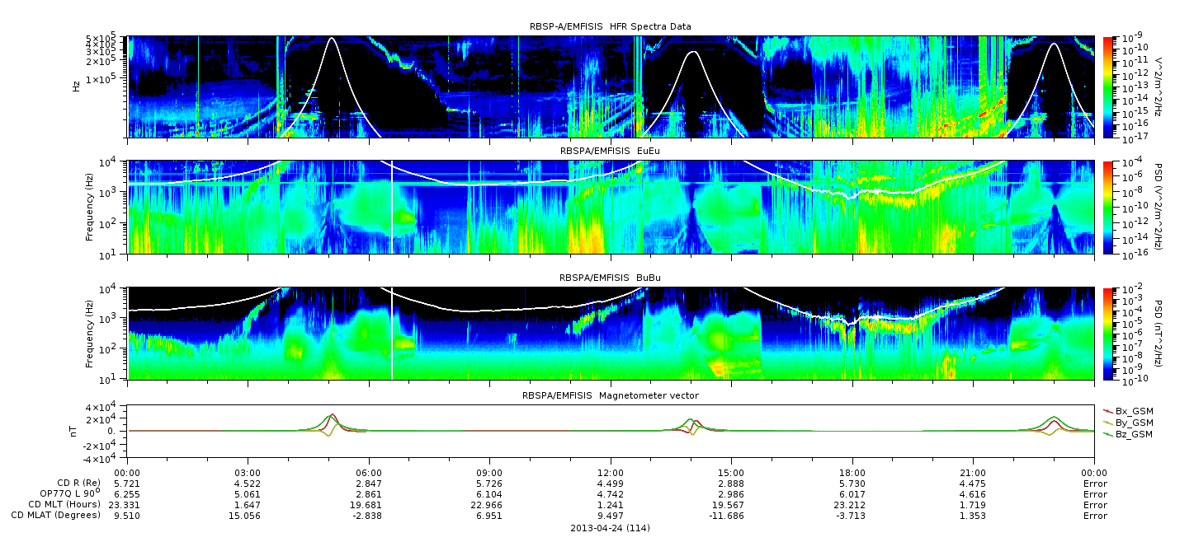Click the BuBu PSD color scale
1194x542 pixels.
(1107, 334)
